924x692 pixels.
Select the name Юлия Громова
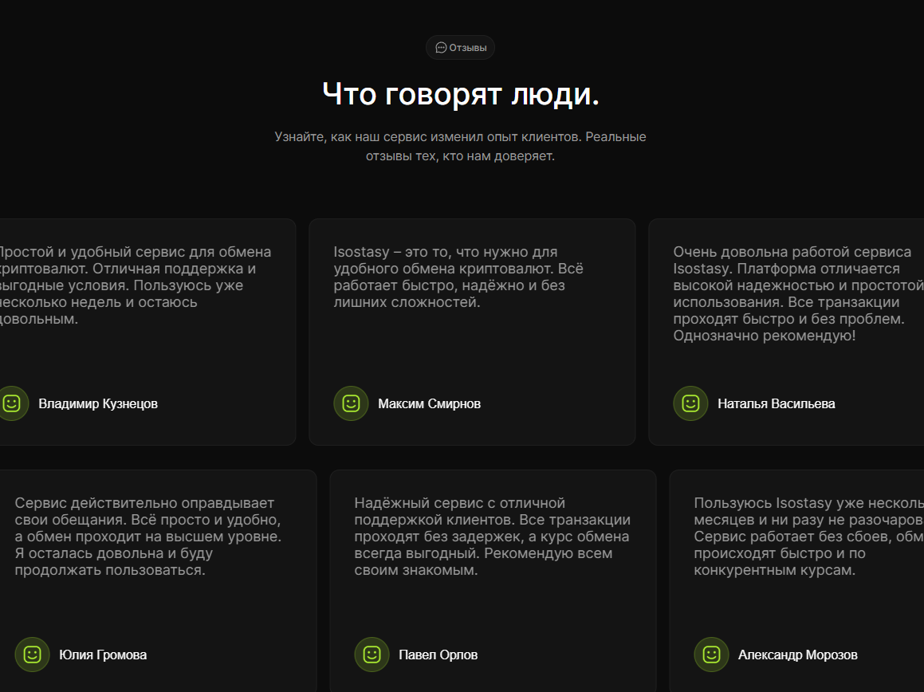pyautogui.click(x=103, y=655)
